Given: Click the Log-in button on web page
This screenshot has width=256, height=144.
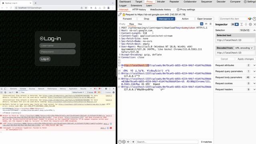Looking at the screenshot, I should (x=45, y=59).
